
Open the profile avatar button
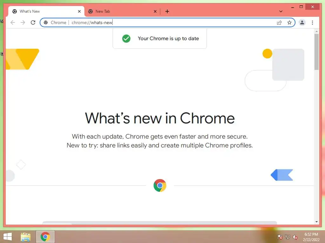pos(302,22)
